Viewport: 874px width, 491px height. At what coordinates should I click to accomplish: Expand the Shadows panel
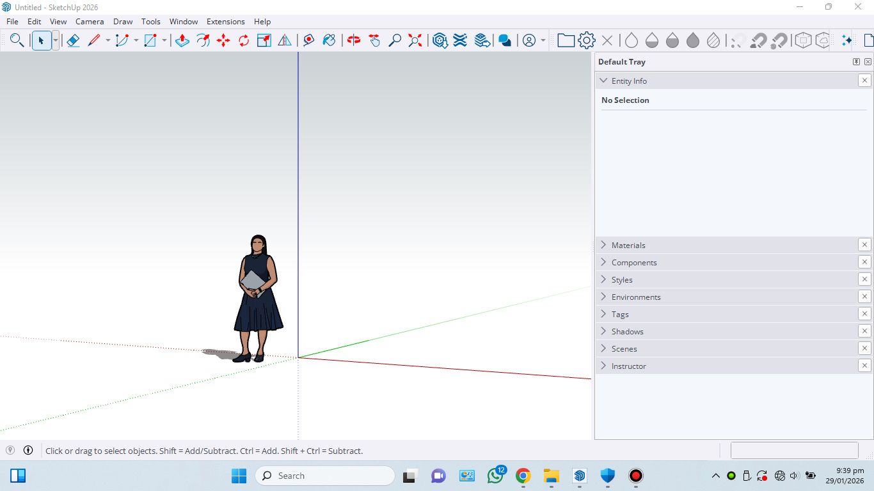pyautogui.click(x=603, y=331)
